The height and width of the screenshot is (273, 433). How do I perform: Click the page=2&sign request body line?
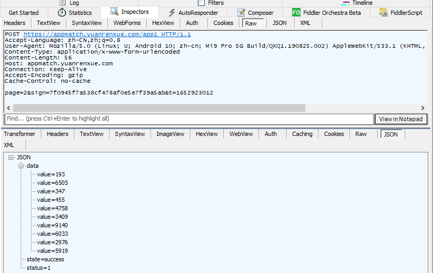[x=109, y=92]
